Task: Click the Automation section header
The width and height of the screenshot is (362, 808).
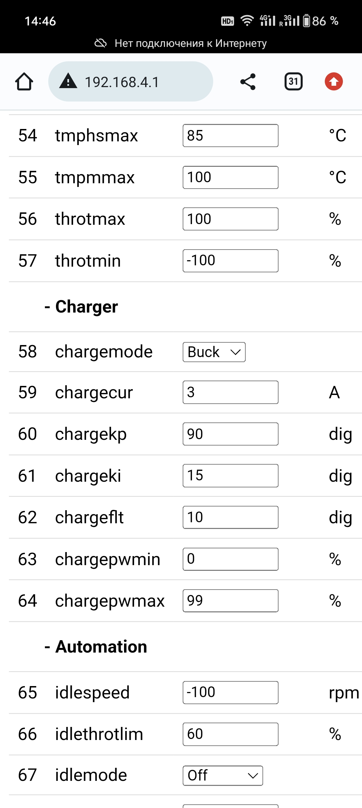Action: pos(101,647)
